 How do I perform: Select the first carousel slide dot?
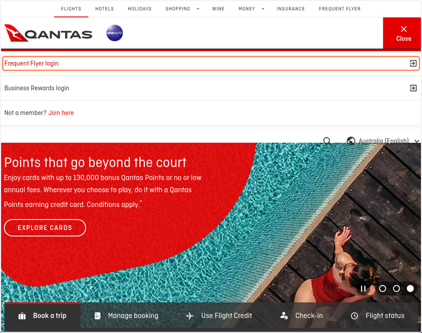pos(383,289)
